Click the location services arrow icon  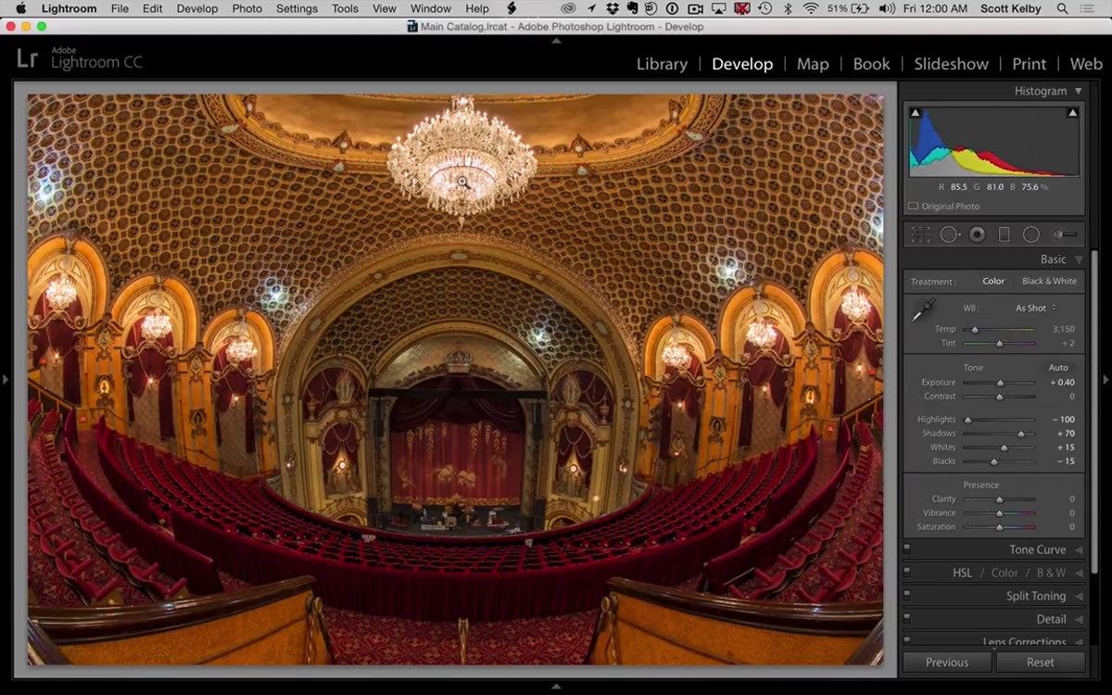(590, 8)
